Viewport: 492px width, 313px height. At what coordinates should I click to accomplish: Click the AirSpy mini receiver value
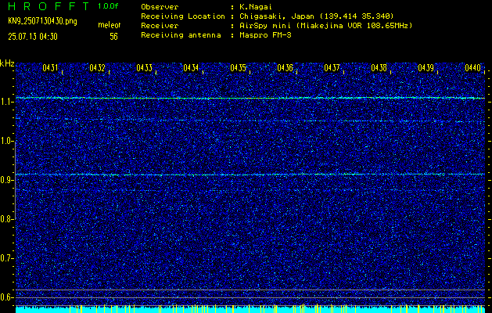click(x=325, y=26)
